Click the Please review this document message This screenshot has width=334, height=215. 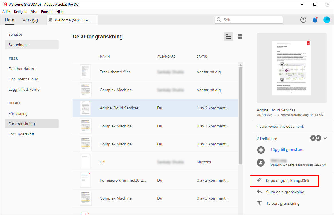(280, 126)
